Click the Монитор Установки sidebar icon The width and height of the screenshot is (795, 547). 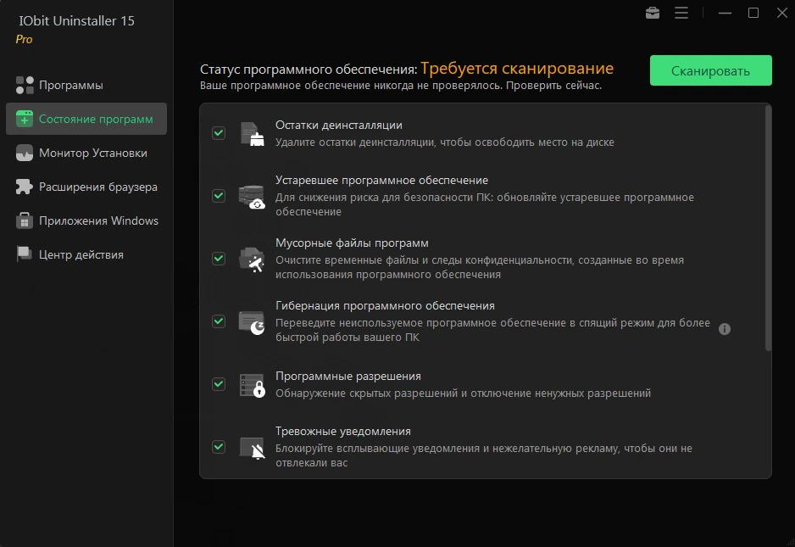coord(25,153)
